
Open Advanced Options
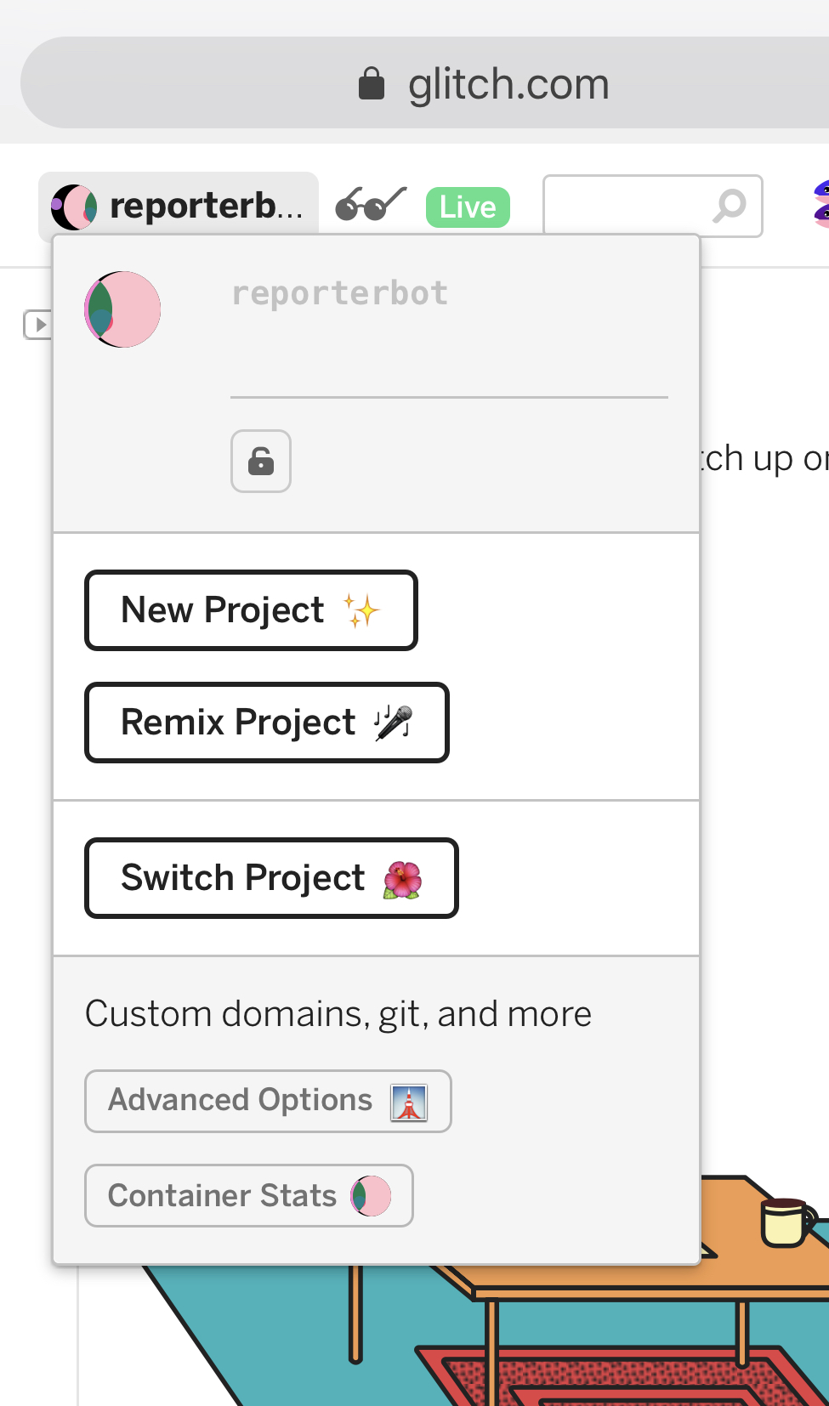268,1101
